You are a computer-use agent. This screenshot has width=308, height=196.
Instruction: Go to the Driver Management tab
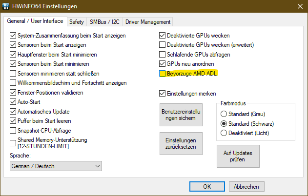[x=148, y=22]
